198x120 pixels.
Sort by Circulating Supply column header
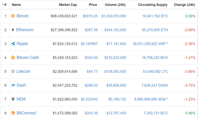coord(153,5)
